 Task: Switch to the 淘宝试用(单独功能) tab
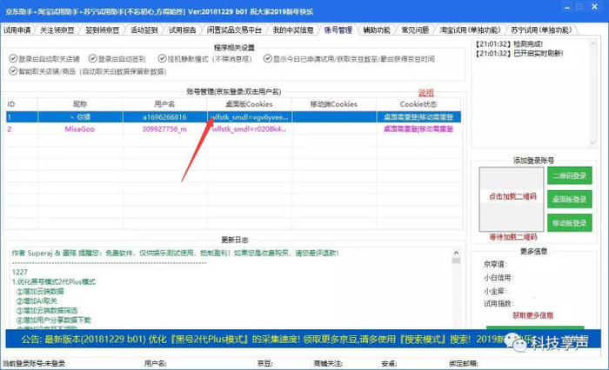pos(470,30)
